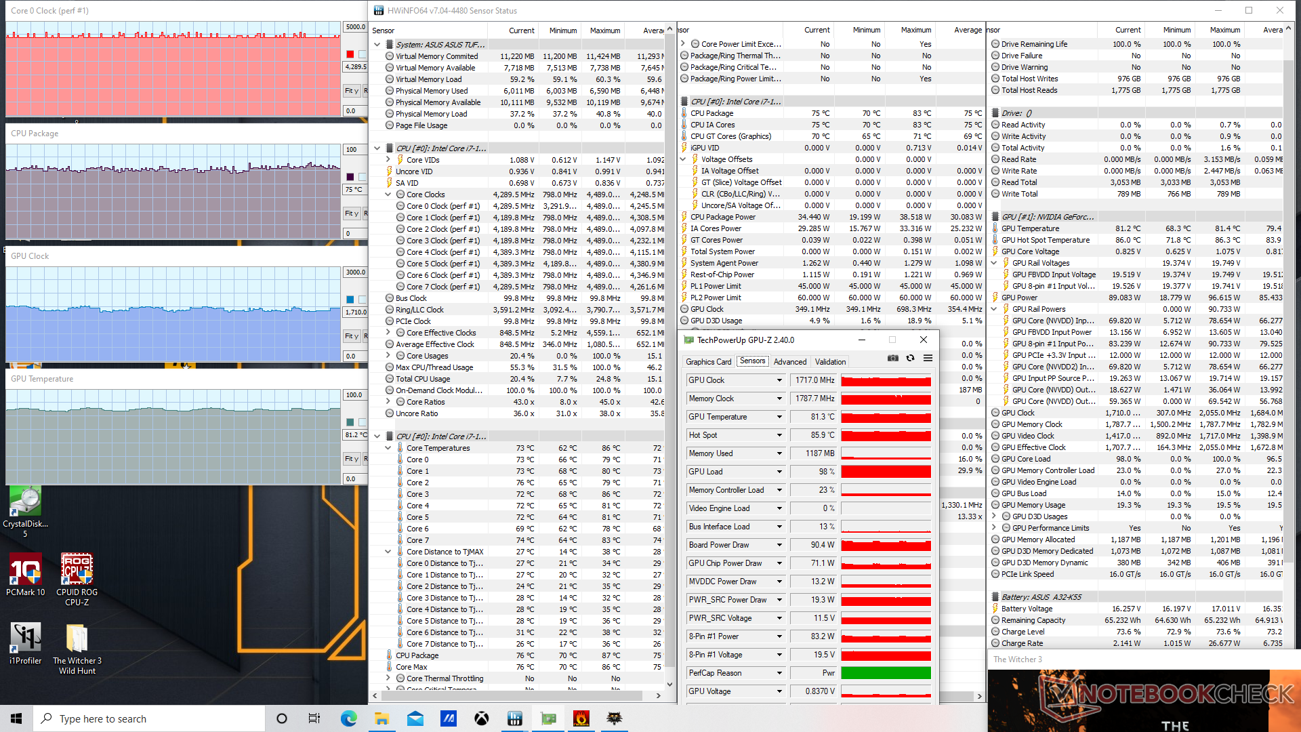Take a GPU-Z screenshot with camera icon

(893, 358)
